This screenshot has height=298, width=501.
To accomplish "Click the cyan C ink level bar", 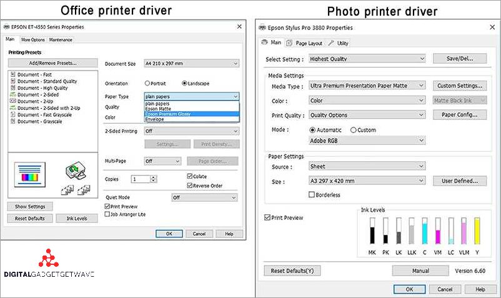I will [425, 231].
